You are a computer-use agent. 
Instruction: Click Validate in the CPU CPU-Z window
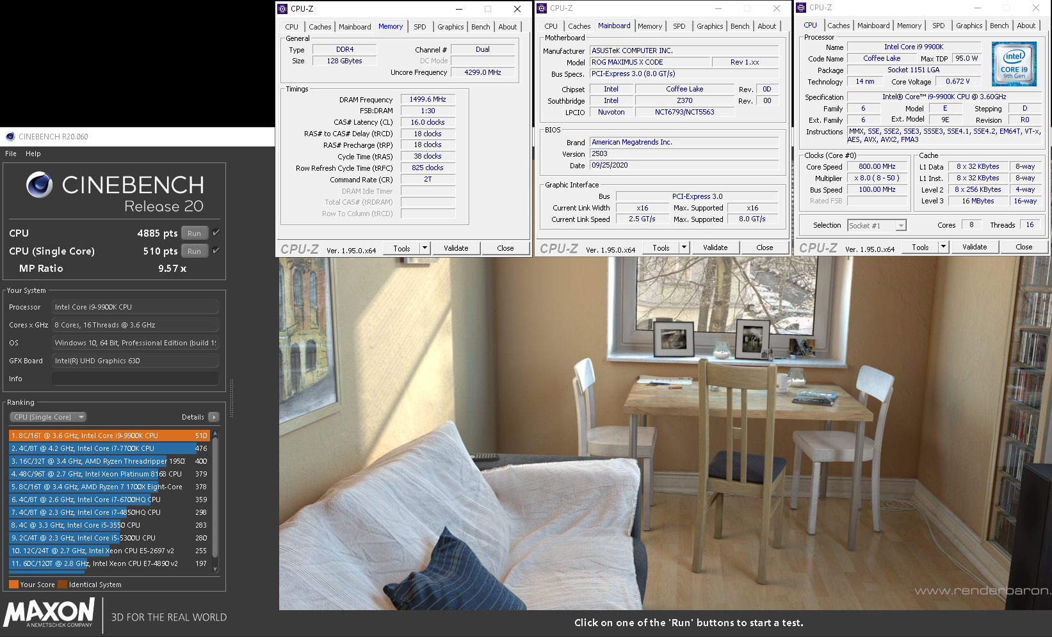975,247
